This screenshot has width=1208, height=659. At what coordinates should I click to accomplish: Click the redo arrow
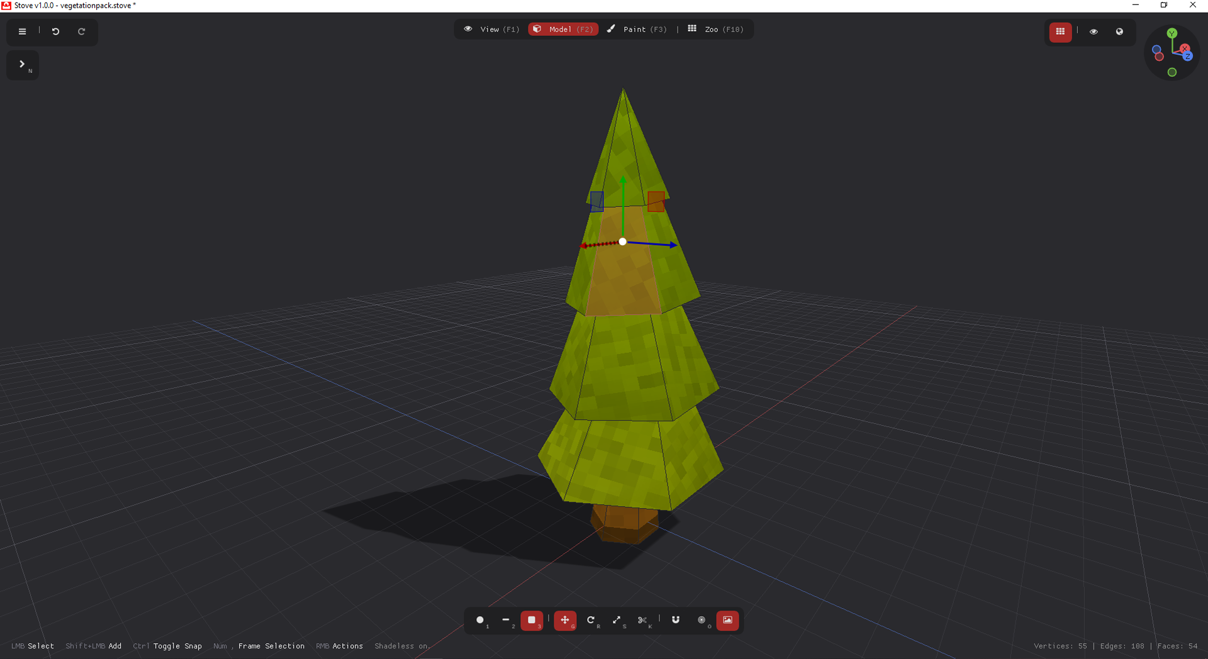[81, 31]
